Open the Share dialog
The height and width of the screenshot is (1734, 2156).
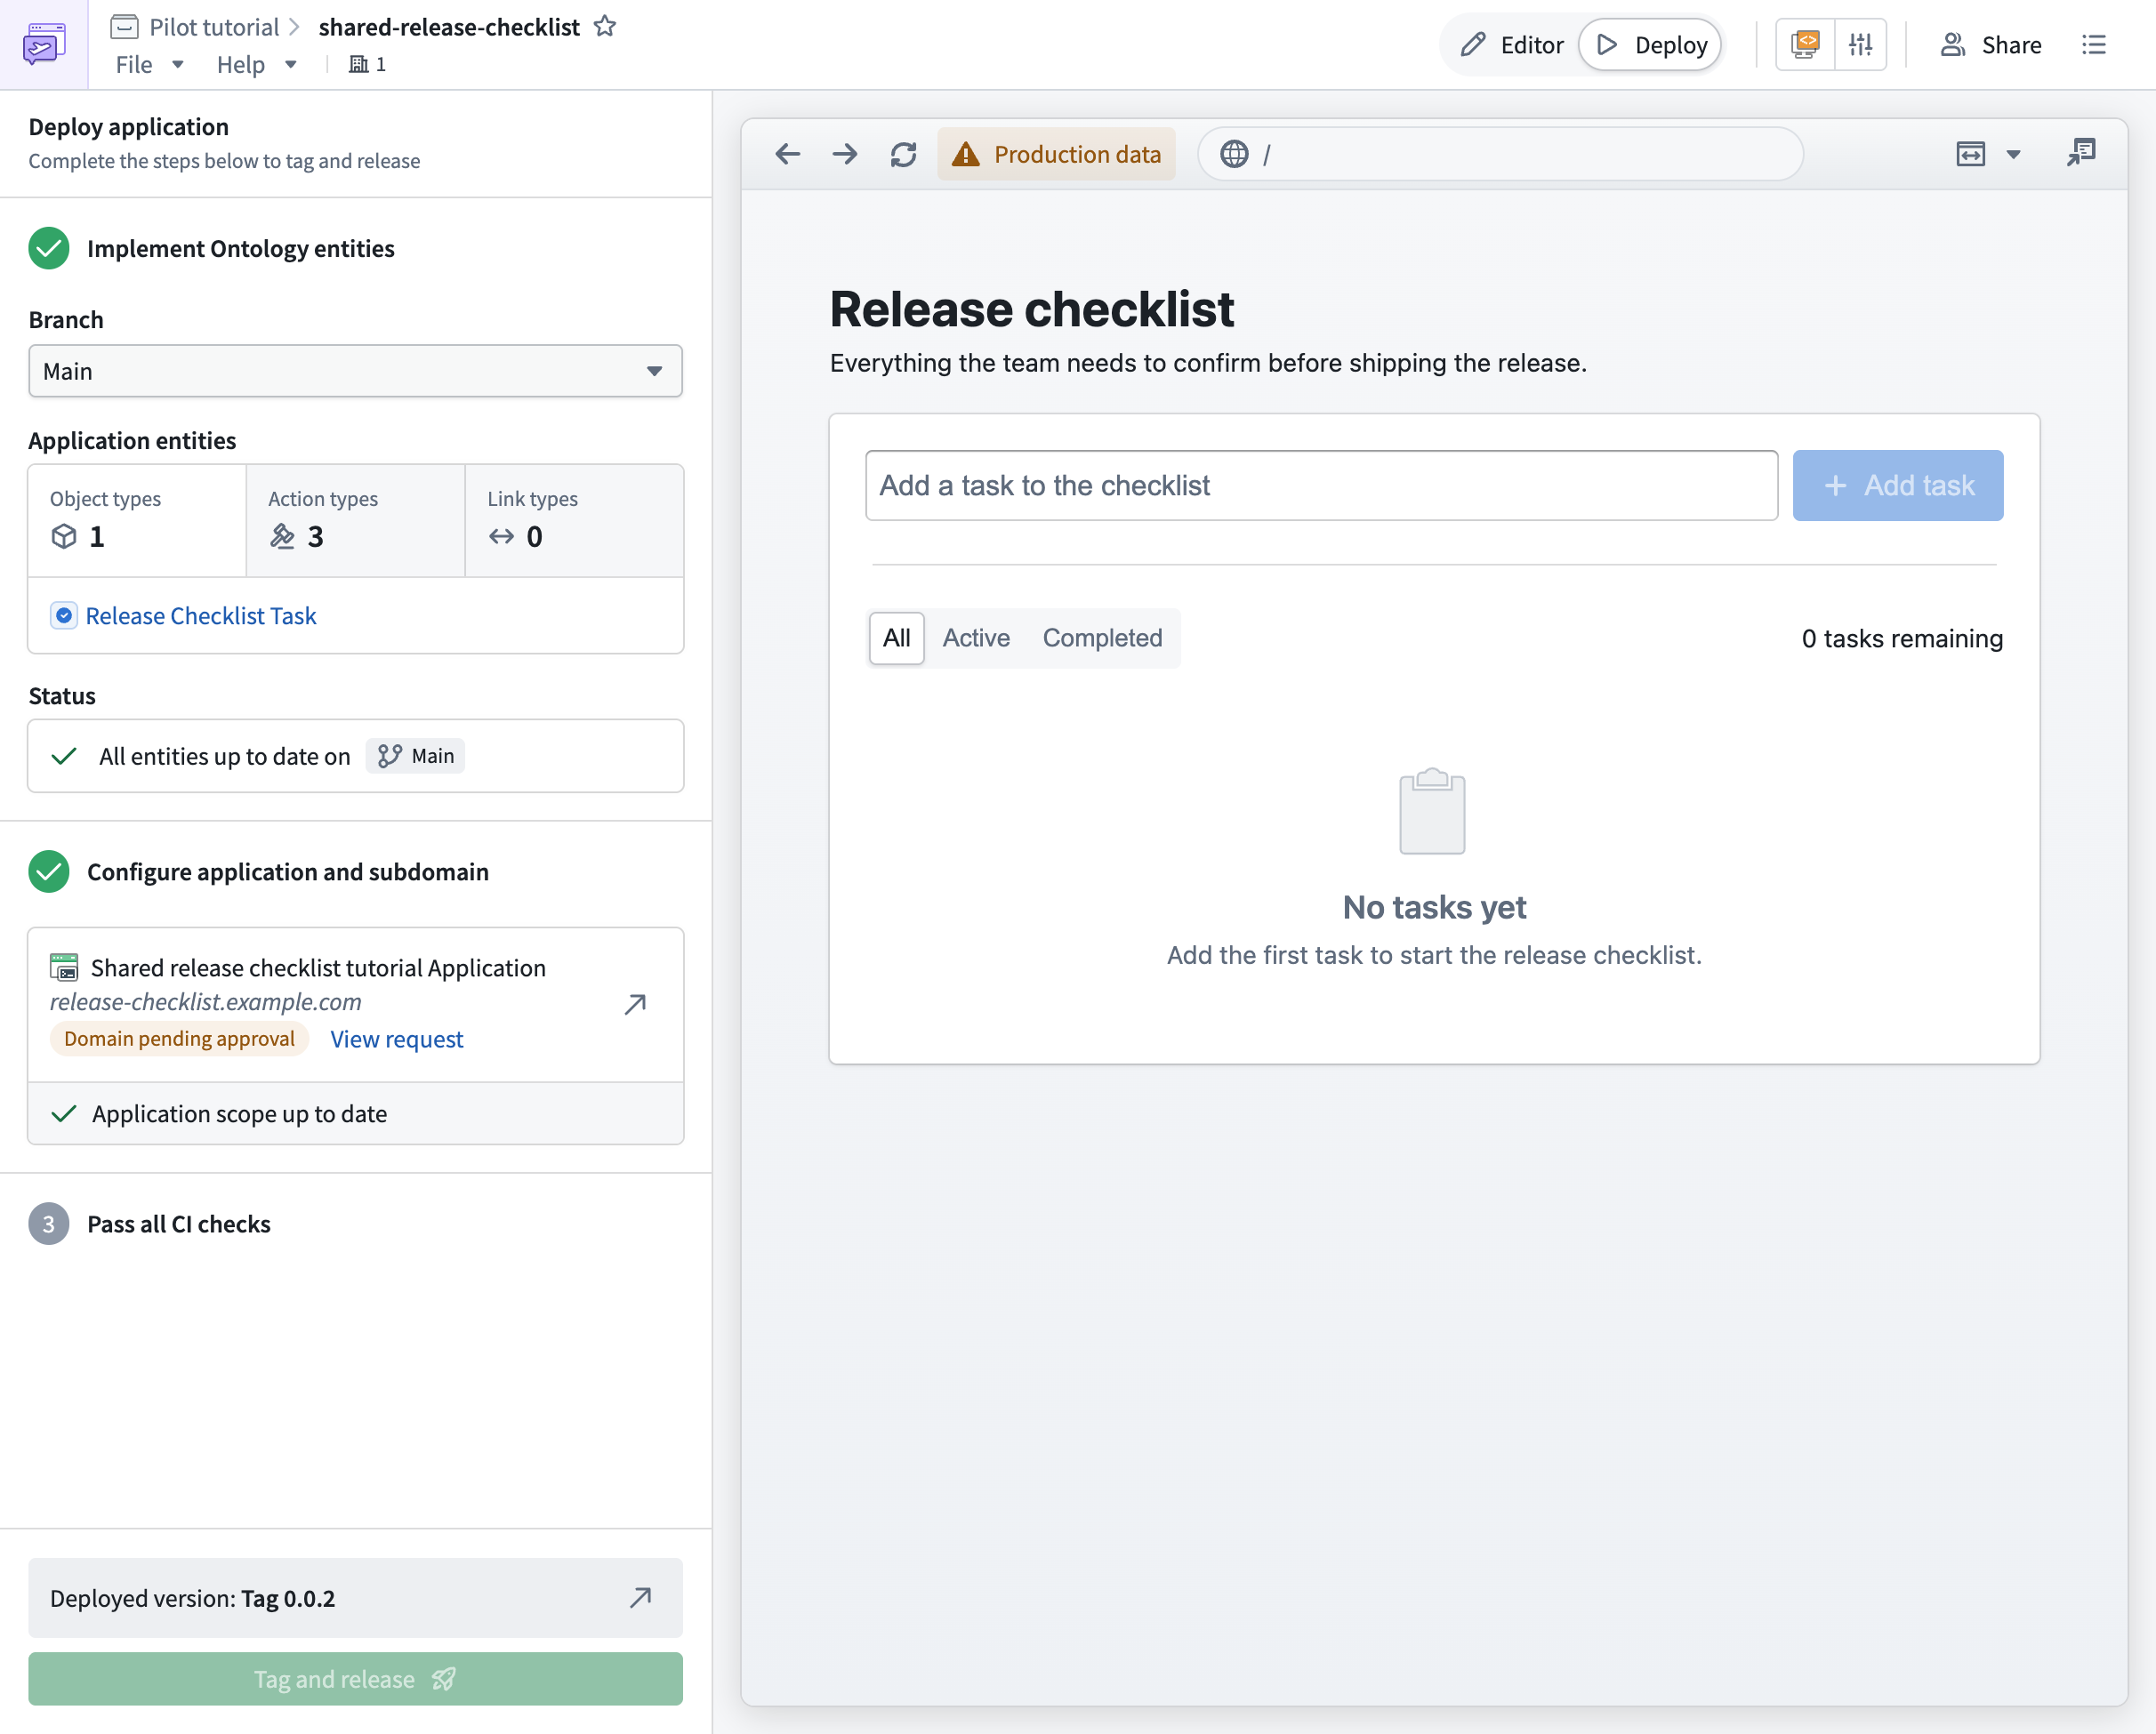click(1990, 45)
